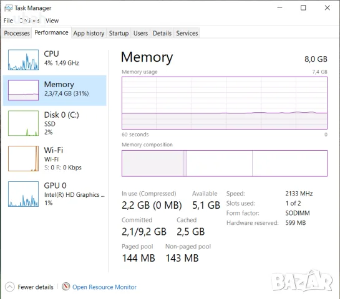
Task: Click the Resource Monitor gauge icon
Action: coord(66,287)
